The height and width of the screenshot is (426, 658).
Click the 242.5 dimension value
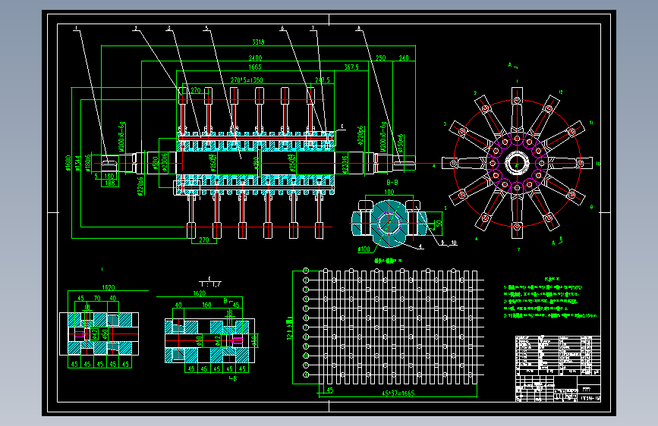point(323,80)
